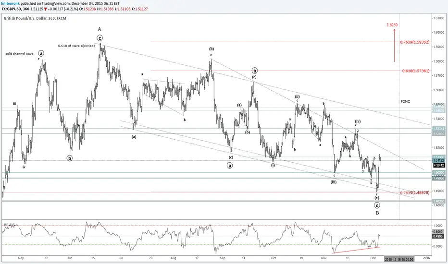
Task: Click the 0.4995 indicator value tag
Action: [x=438, y=236]
